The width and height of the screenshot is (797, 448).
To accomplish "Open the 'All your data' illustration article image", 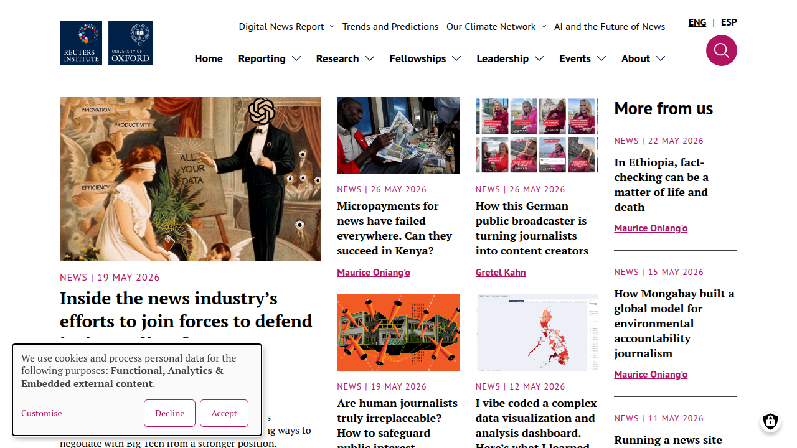I will [191, 179].
